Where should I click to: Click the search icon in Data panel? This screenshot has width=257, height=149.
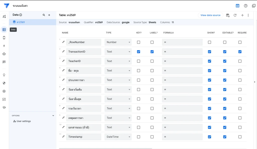click(x=44, y=15)
